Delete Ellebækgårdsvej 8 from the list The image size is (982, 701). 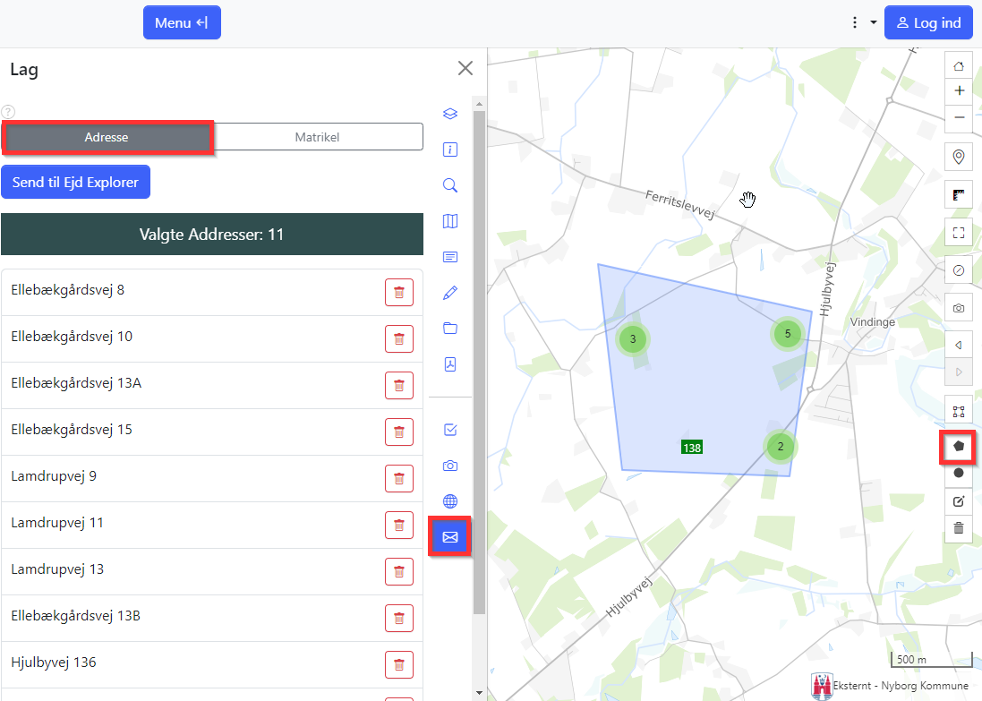tap(399, 292)
